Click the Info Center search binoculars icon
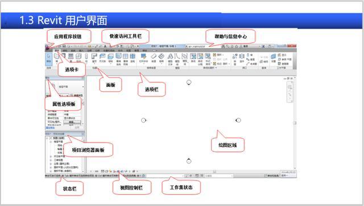 point(223,47)
